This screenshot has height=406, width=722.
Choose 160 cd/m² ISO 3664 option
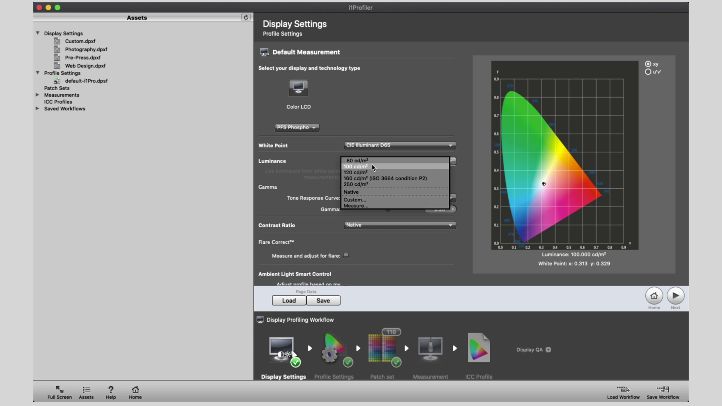395,178
